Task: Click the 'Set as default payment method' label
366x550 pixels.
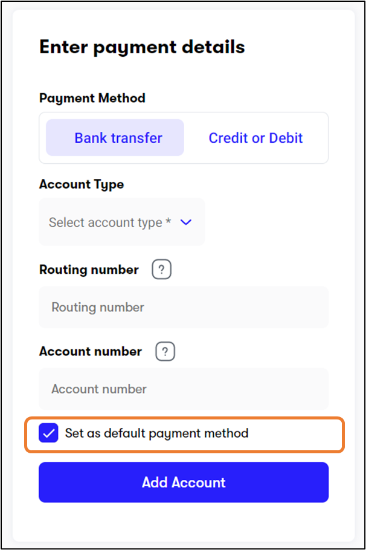Action: pos(156,433)
